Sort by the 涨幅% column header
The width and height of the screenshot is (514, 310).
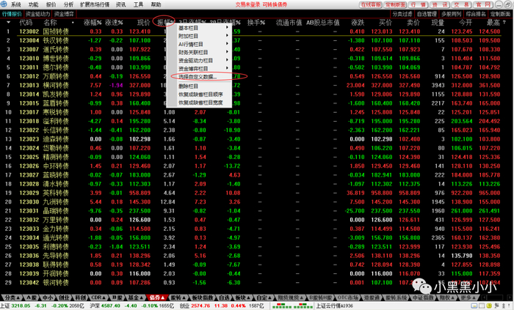pyautogui.click(x=93, y=23)
